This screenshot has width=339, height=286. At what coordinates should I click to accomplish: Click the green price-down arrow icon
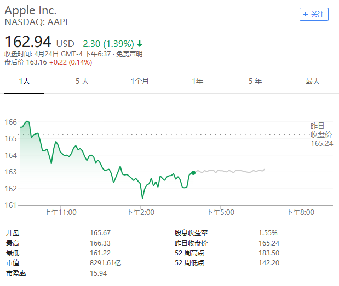(140, 43)
